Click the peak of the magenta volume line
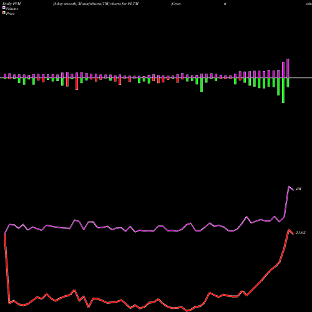Viewport: 312px width, 312px height. click(x=289, y=187)
